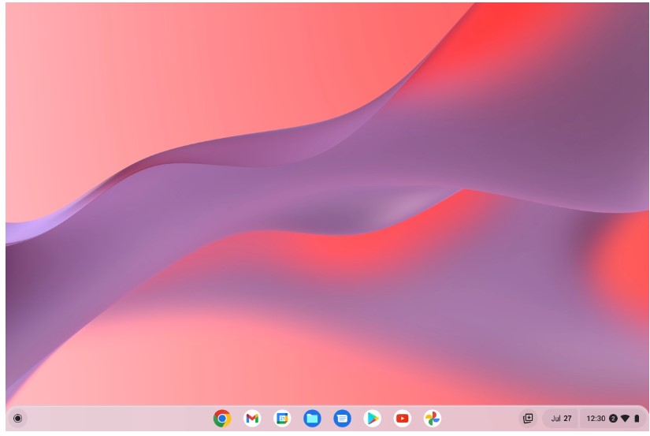Open the launcher circle button

(18, 418)
